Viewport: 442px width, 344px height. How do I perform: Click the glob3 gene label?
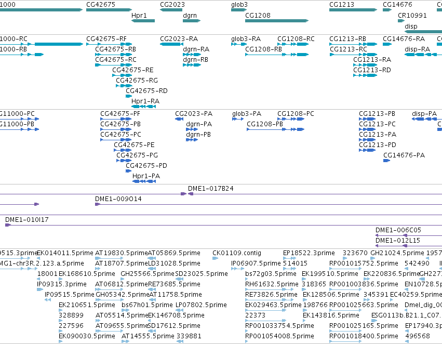click(239, 5)
